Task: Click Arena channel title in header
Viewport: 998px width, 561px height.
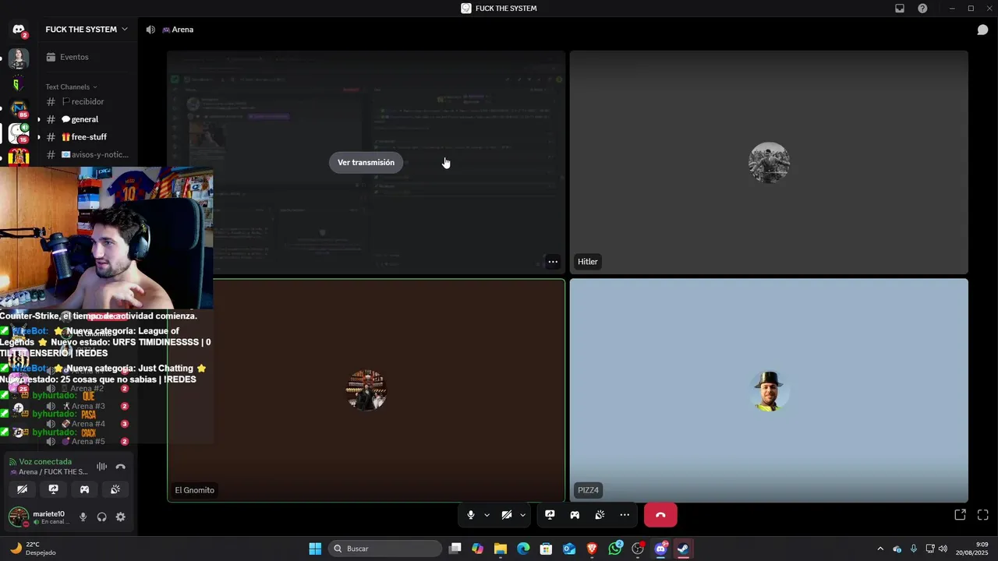Action: tap(178, 30)
